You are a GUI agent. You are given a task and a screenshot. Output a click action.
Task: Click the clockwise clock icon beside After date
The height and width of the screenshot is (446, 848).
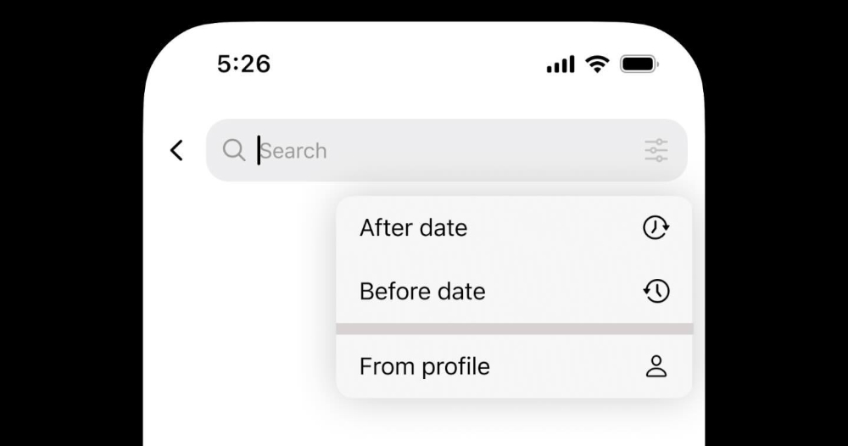pyautogui.click(x=656, y=227)
